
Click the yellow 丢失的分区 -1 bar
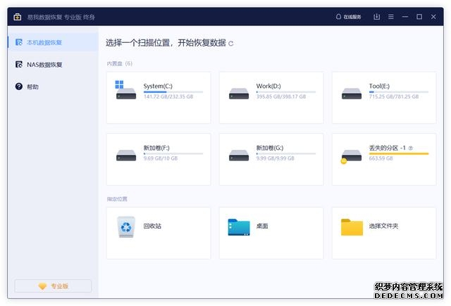[399, 153]
